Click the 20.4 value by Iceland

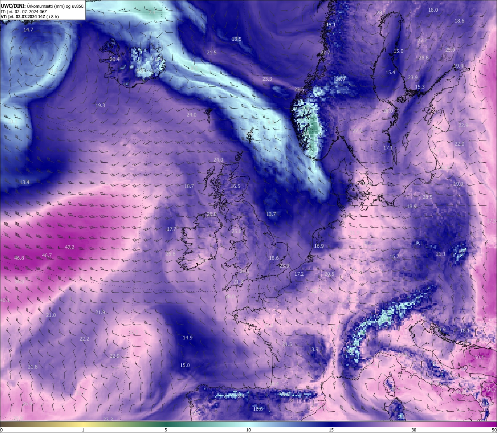click(115, 59)
